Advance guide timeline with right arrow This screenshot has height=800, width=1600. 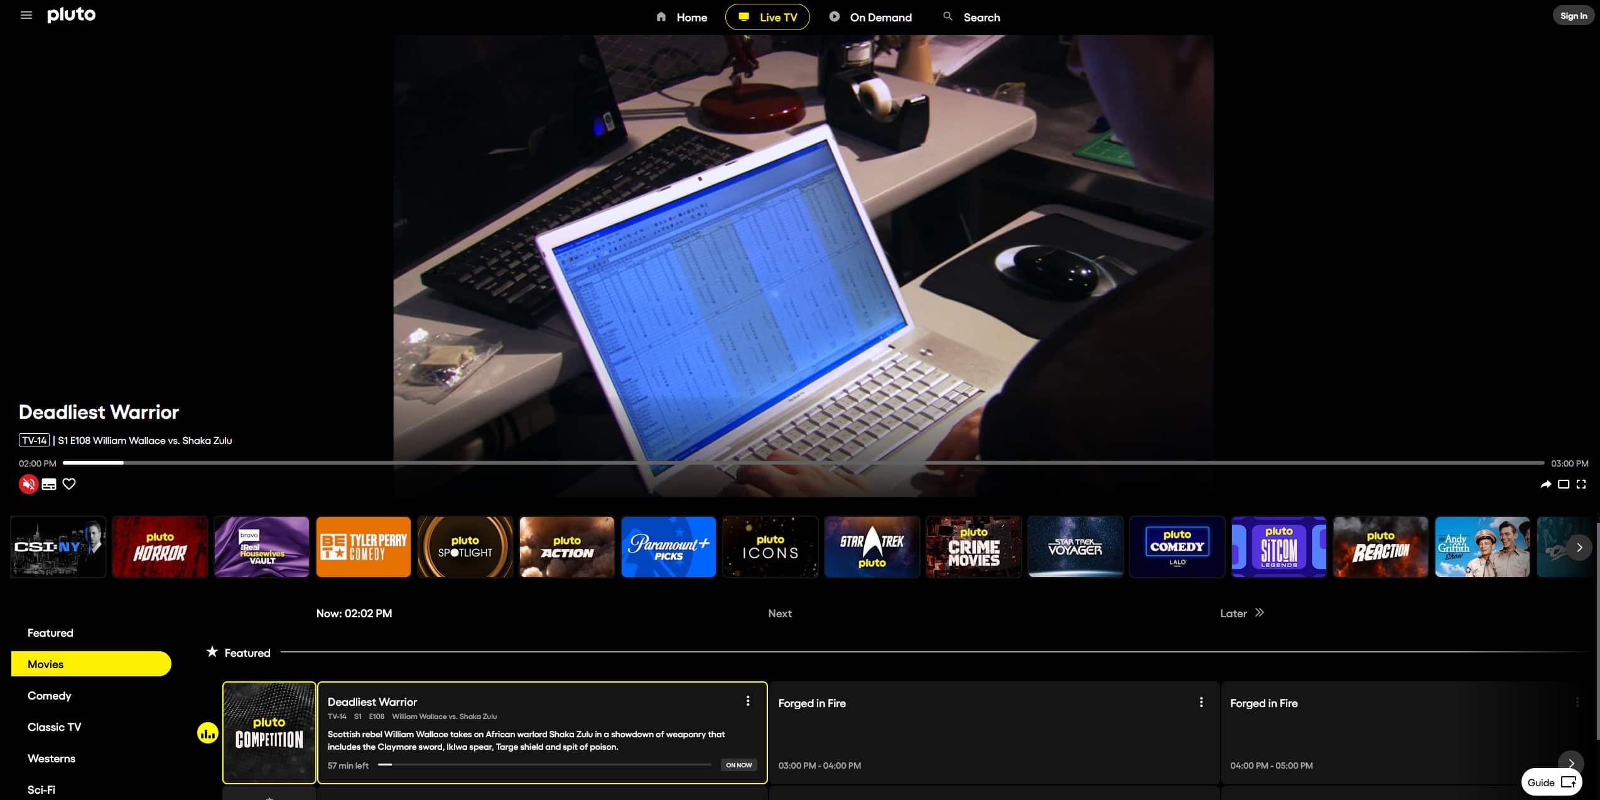(x=1571, y=762)
